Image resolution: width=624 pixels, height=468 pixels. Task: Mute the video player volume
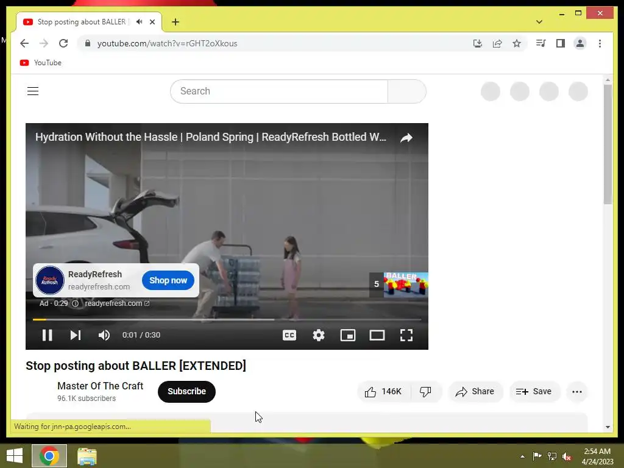pyautogui.click(x=104, y=335)
